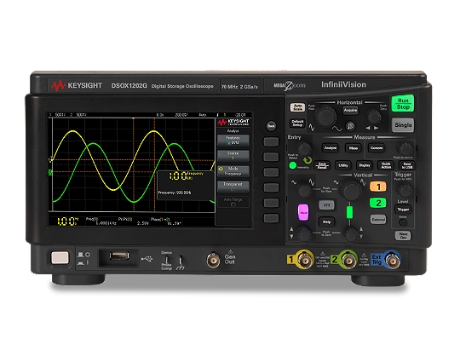This screenshot has height=345, width=460.
Task: Click the Trigger Level knob
Action: pos(405,190)
